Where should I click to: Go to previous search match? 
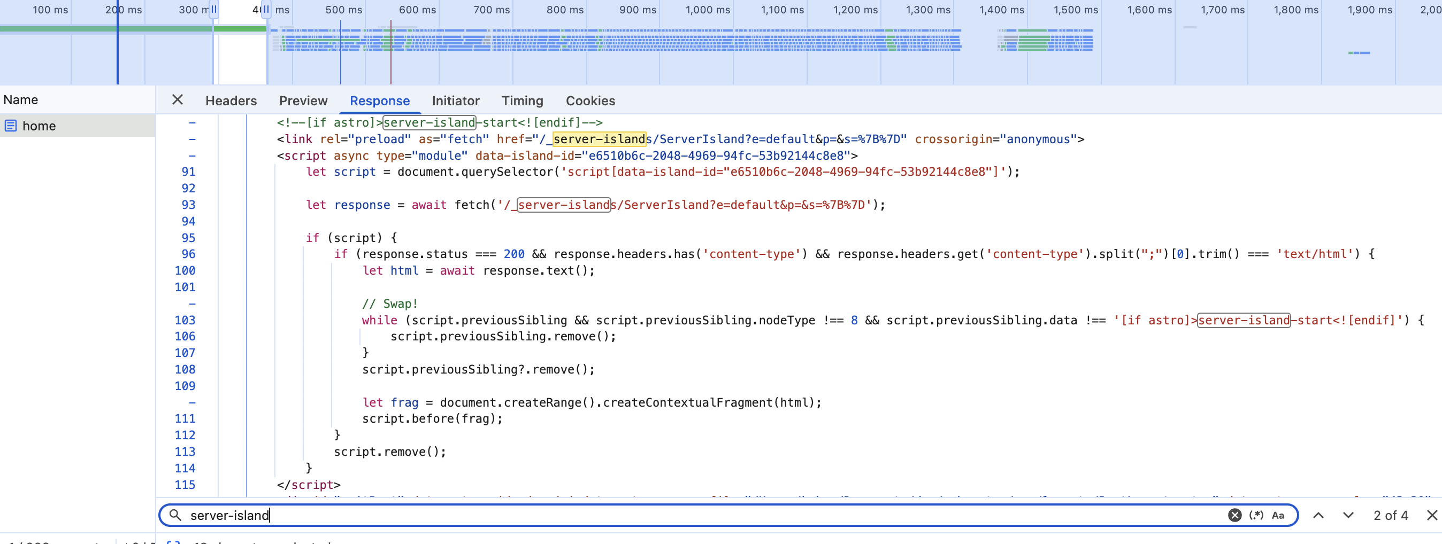pyautogui.click(x=1318, y=515)
